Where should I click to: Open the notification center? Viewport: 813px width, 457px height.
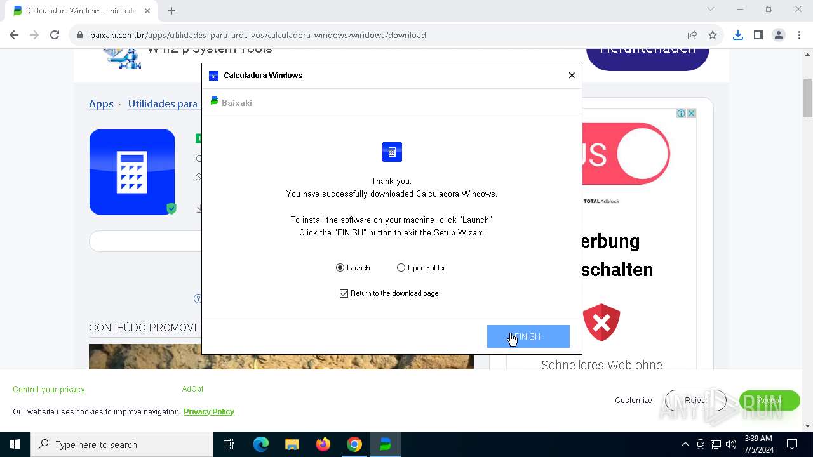(792, 444)
